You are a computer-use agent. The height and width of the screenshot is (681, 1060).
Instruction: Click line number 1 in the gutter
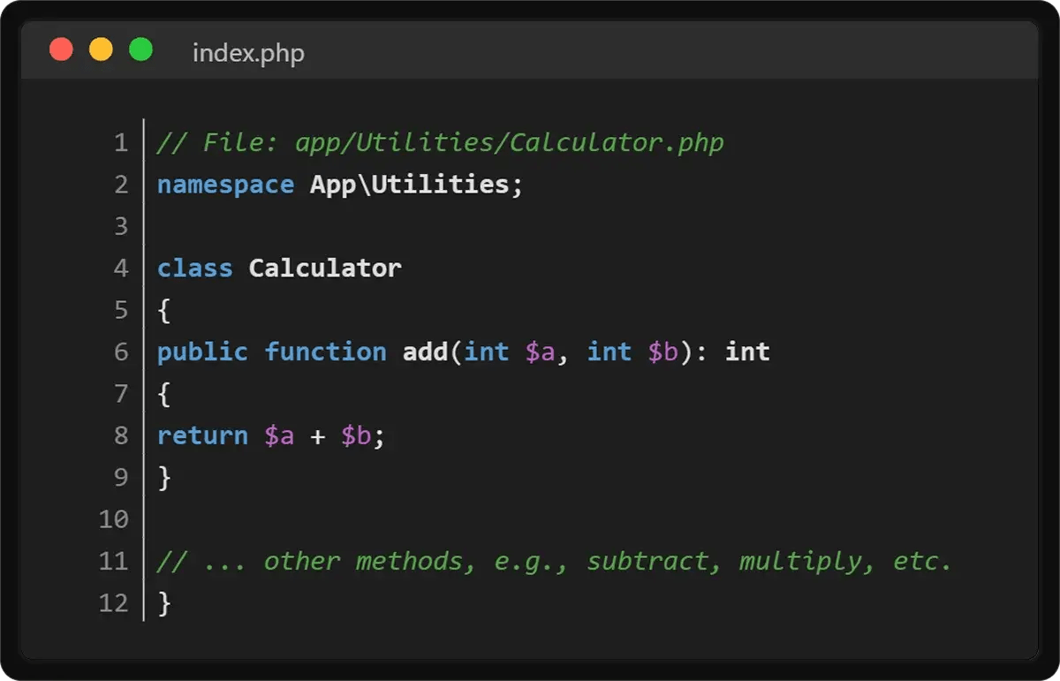point(121,142)
